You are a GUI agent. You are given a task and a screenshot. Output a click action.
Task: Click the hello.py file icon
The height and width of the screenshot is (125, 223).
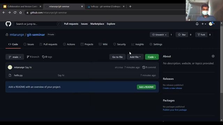[x=10, y=75]
